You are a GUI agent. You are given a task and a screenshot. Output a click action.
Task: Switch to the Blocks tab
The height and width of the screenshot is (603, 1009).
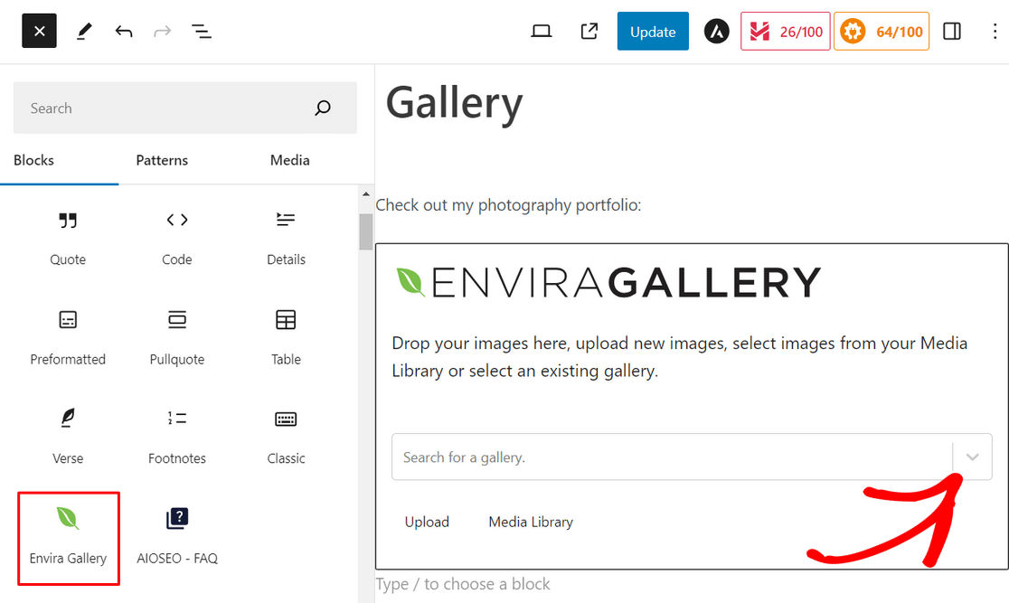click(x=34, y=160)
